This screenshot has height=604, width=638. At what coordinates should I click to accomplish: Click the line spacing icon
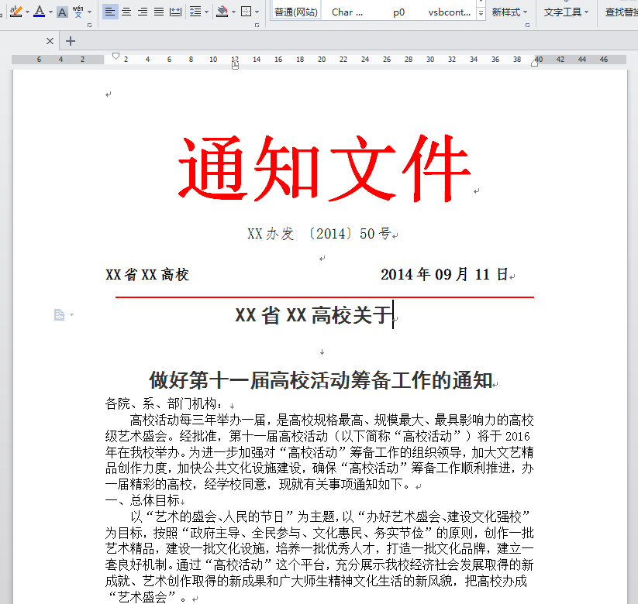pos(195,12)
